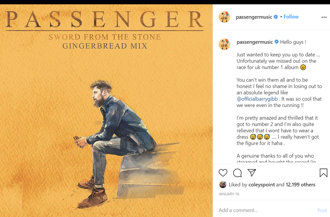Click passengermusic avatar beside the caption
This screenshot has height=217, width=330.
(224, 44)
